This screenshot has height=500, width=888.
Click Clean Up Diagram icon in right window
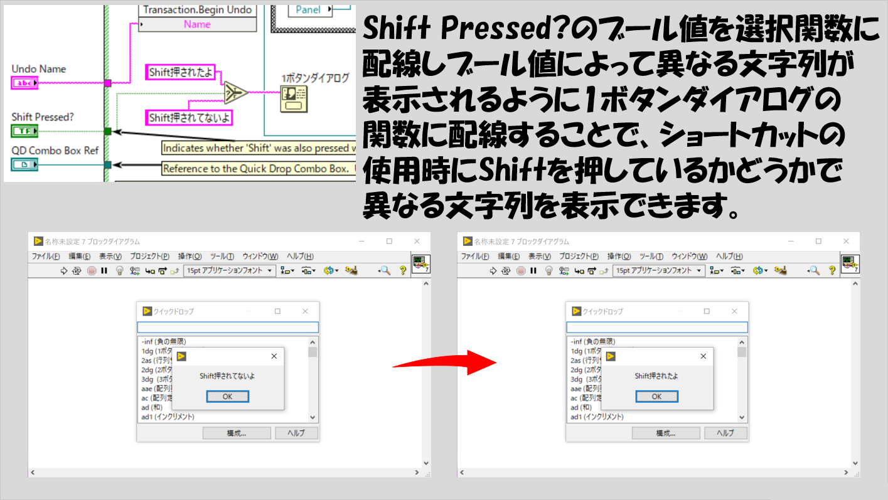coord(780,270)
